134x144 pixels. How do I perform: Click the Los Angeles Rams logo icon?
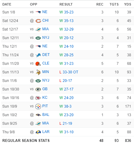pos(38,132)
